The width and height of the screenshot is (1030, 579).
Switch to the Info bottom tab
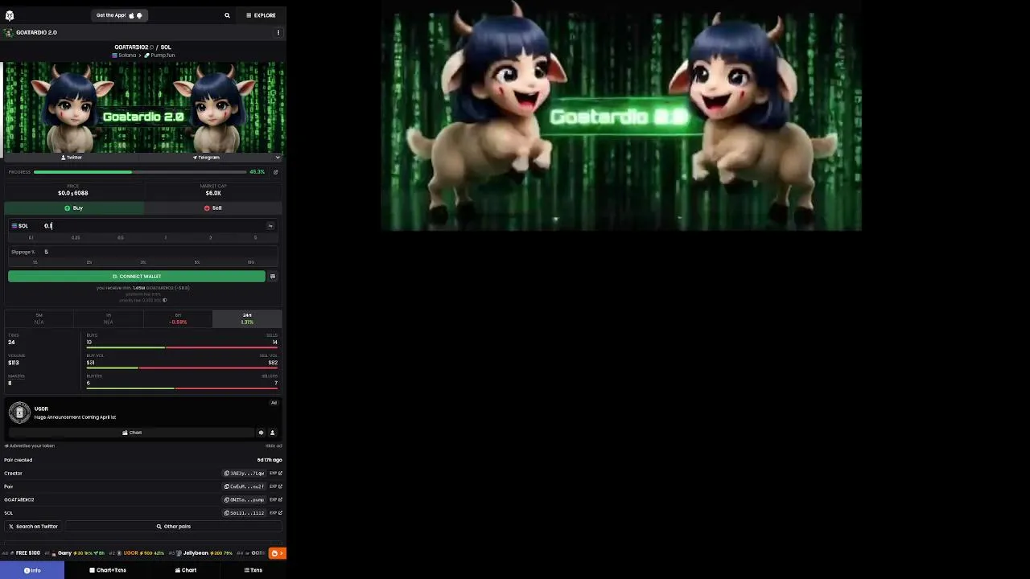tap(32, 570)
